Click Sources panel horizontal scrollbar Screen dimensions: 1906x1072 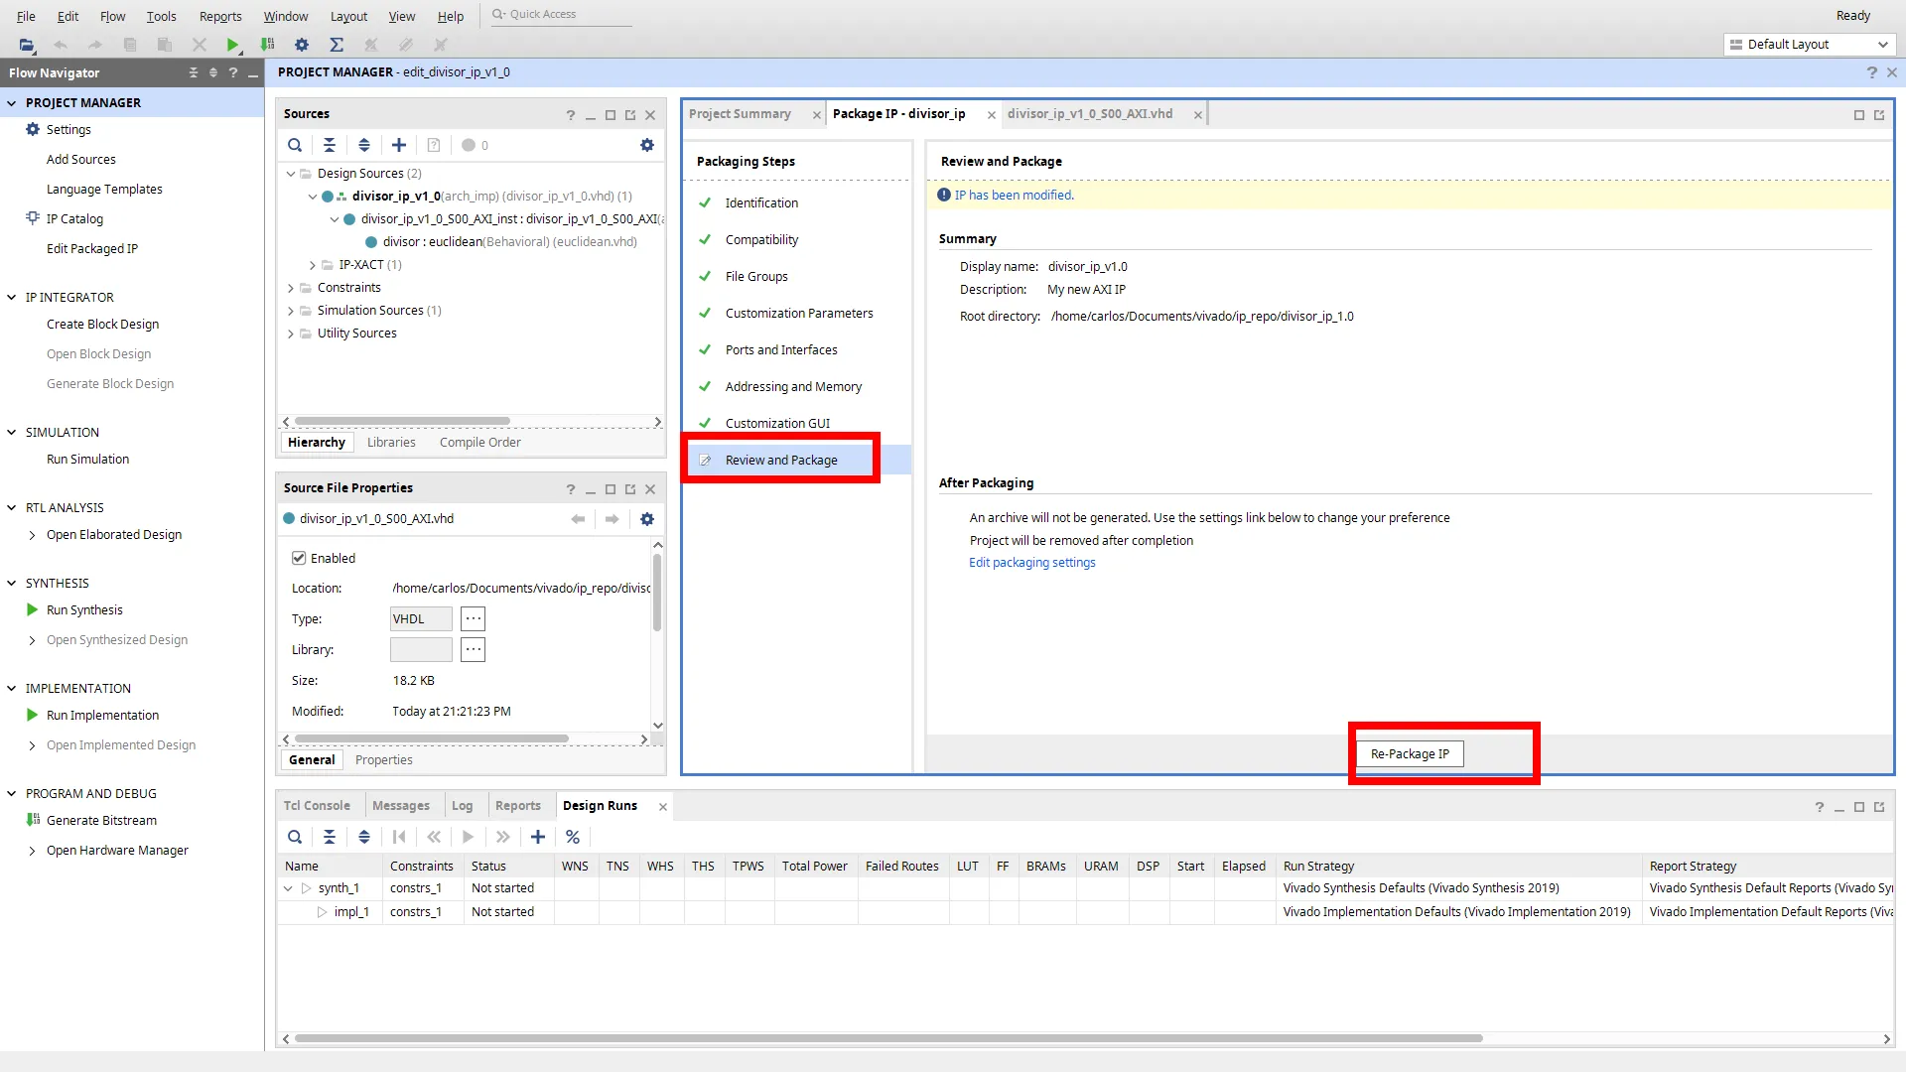[402, 422]
